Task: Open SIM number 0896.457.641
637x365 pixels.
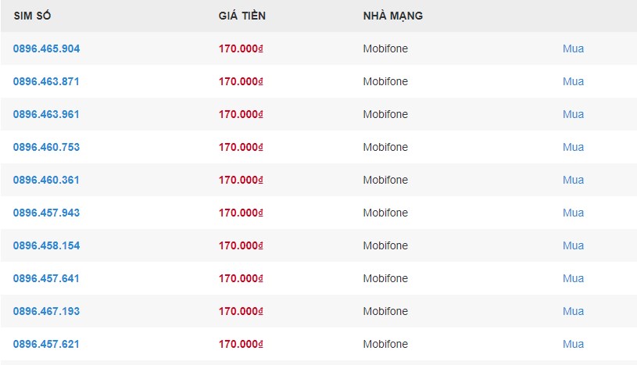Action: pos(46,279)
